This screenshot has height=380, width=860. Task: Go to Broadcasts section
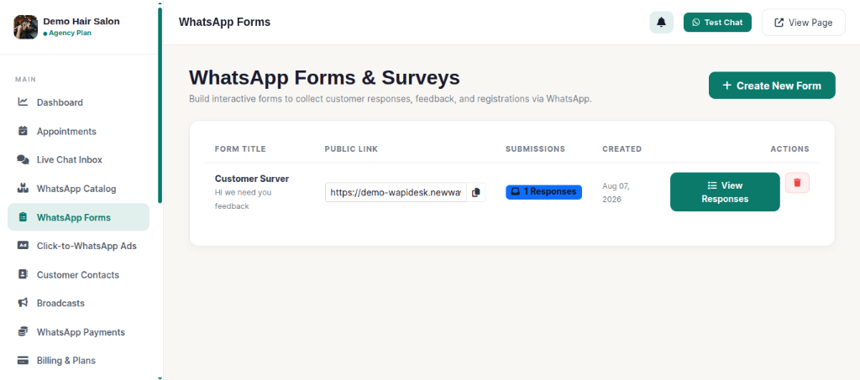78,303
